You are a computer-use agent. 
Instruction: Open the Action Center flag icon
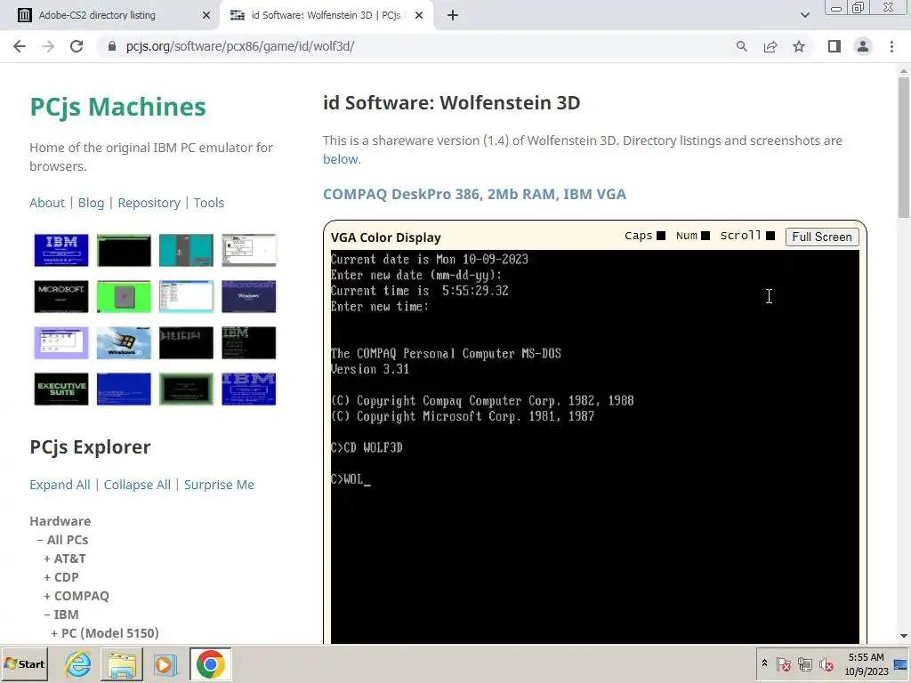(x=783, y=663)
